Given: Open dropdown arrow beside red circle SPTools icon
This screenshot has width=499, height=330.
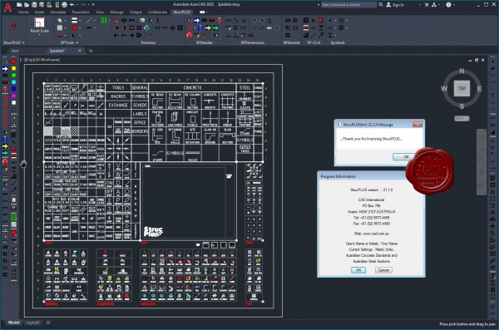Looking at the screenshot, I should (x=80, y=28).
